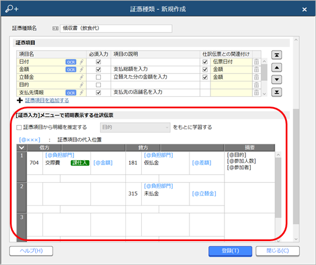Click the pencil edit icon for 金額
This screenshot has height=265, width=316.
pyautogui.click(x=82, y=69)
